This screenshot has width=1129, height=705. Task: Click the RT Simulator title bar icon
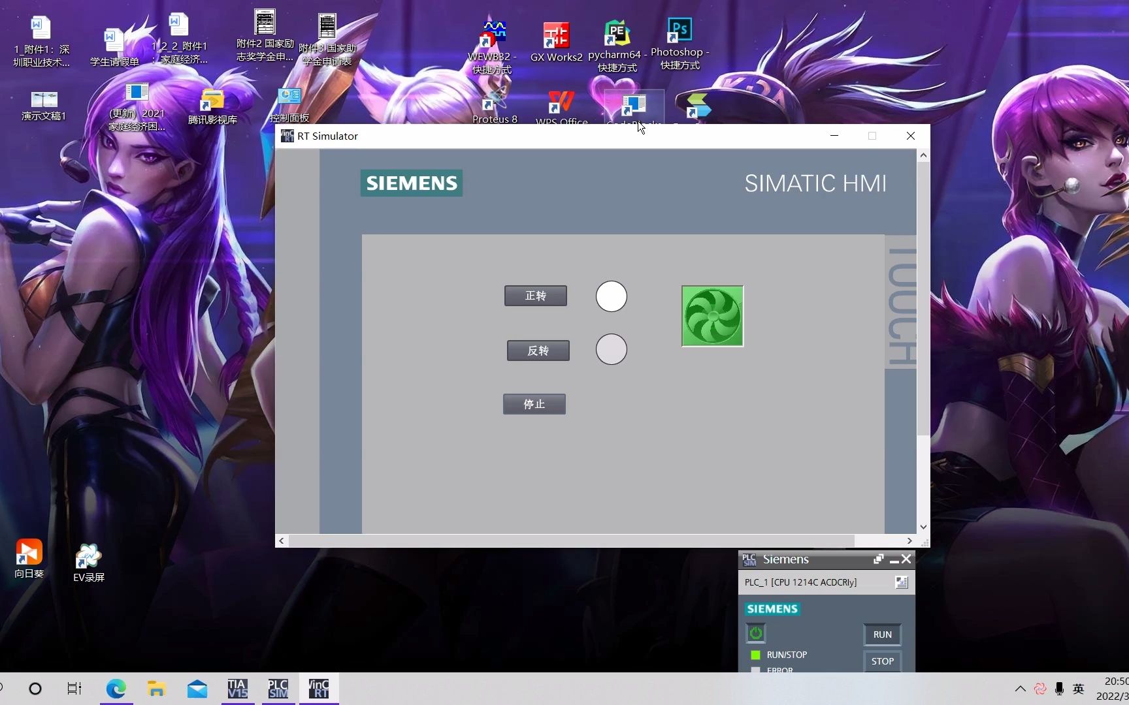287,136
